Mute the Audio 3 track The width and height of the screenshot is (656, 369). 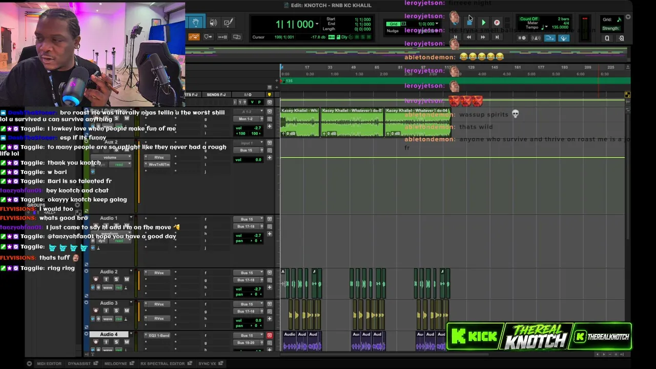click(x=126, y=311)
